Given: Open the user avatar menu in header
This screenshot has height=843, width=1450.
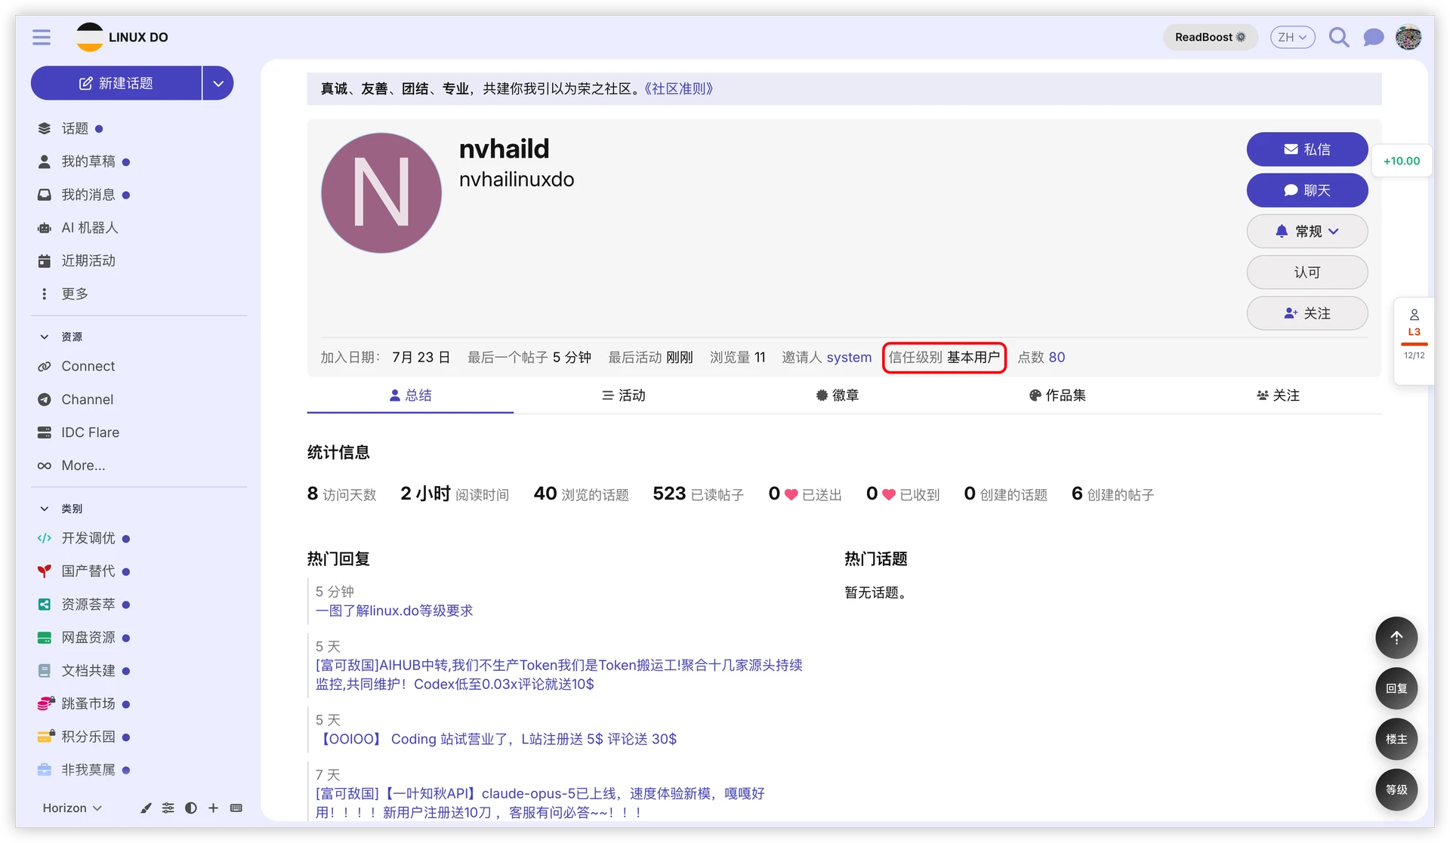Looking at the screenshot, I should click(x=1408, y=37).
